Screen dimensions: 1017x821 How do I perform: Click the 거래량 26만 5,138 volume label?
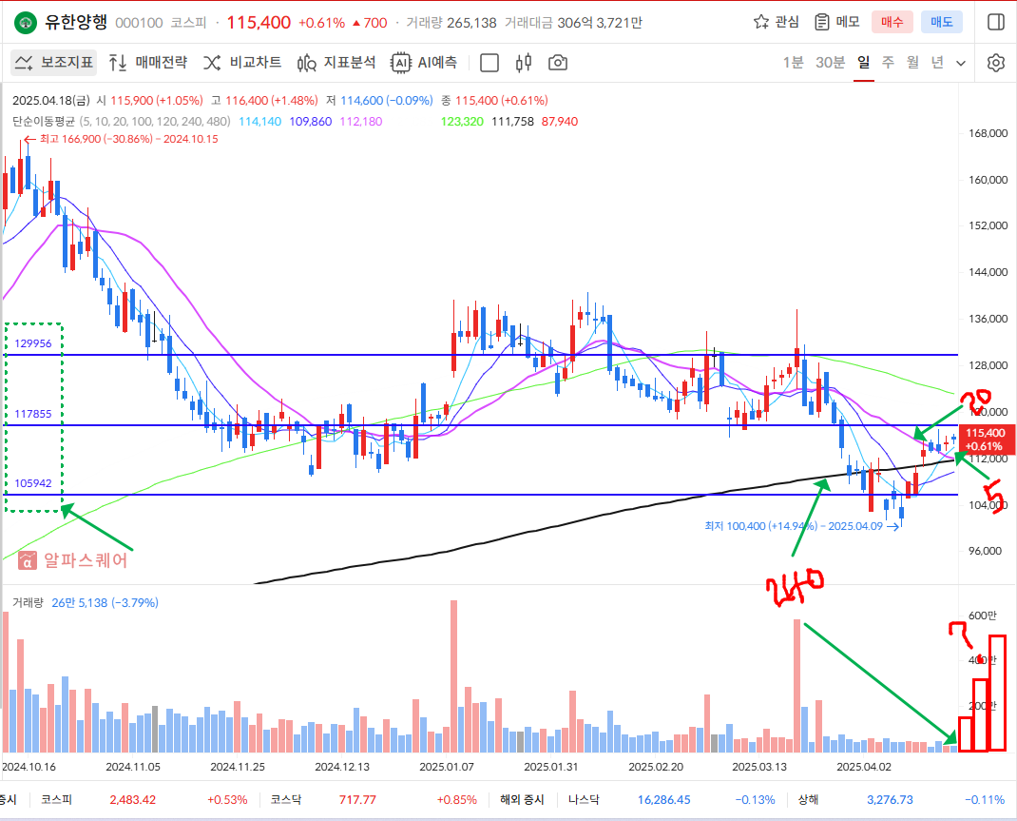(85, 602)
